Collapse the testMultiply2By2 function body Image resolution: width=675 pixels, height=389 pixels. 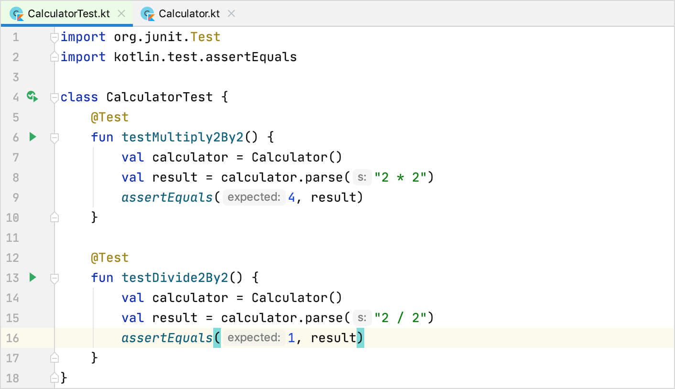(54, 137)
